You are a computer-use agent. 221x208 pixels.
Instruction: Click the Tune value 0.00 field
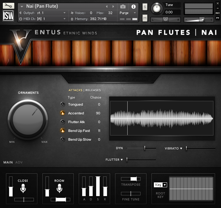coord(172,12)
